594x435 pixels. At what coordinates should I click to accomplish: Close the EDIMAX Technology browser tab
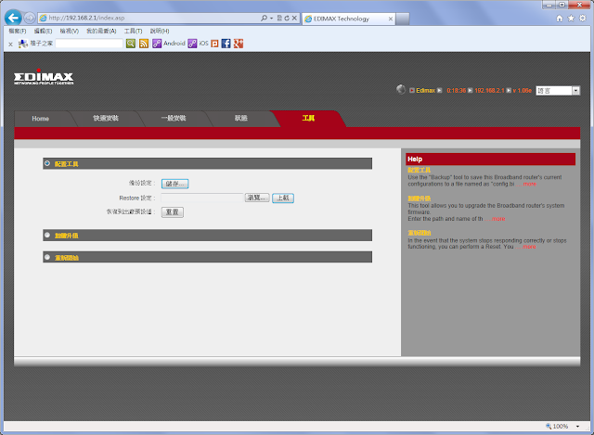(390, 19)
